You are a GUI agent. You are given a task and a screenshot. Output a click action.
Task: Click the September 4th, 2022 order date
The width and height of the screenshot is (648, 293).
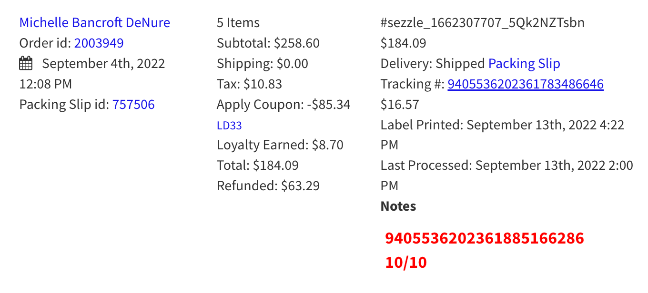[103, 64]
